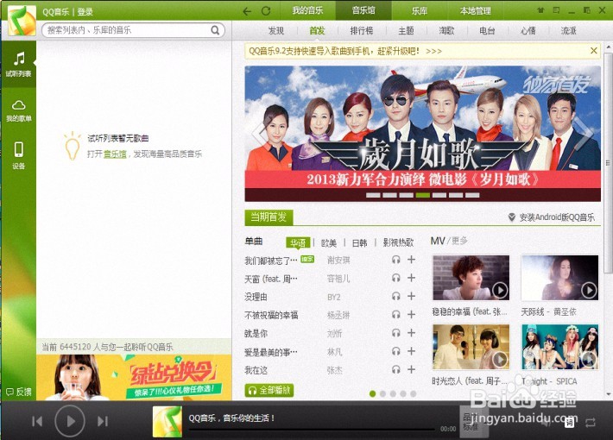
Task: Switch to the 排行榜 sub-tab
Action: coord(361,30)
